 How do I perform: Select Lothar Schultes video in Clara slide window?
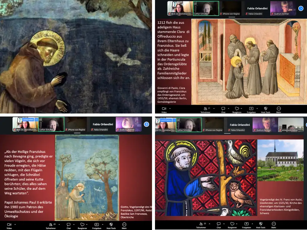[206, 8]
